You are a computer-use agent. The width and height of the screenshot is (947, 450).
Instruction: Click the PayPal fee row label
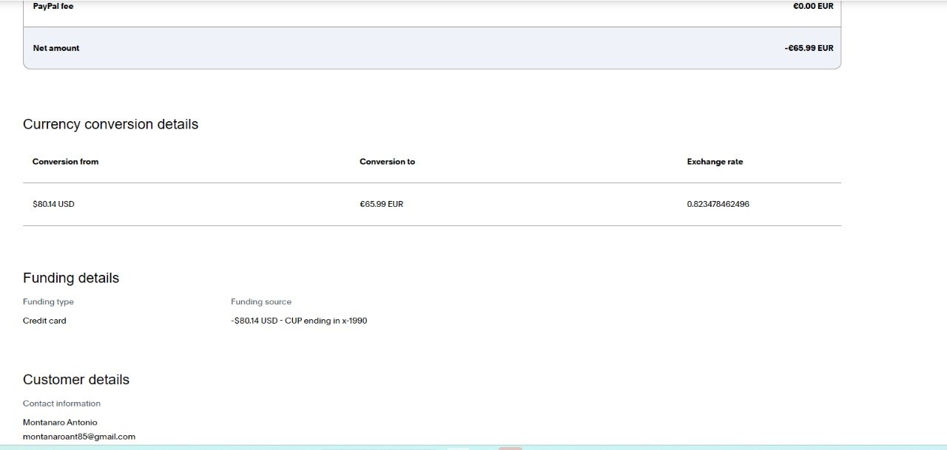pyautogui.click(x=53, y=6)
